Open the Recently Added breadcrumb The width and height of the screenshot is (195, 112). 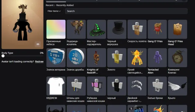pyautogui.click(x=65, y=5)
